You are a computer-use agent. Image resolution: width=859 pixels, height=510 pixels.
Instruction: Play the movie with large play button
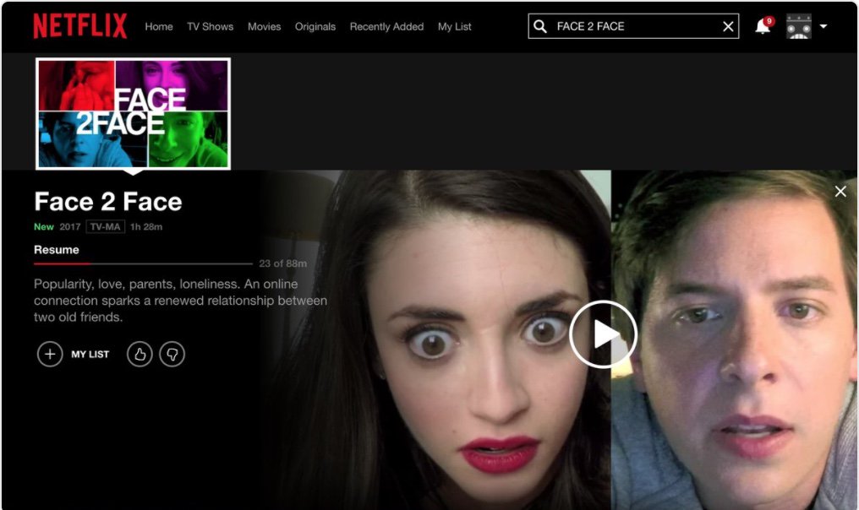(603, 334)
